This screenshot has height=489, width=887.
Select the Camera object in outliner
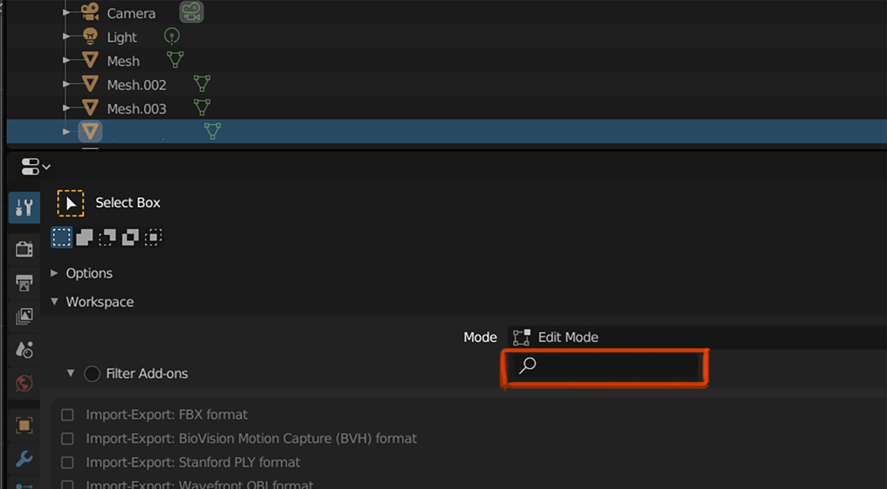point(131,13)
